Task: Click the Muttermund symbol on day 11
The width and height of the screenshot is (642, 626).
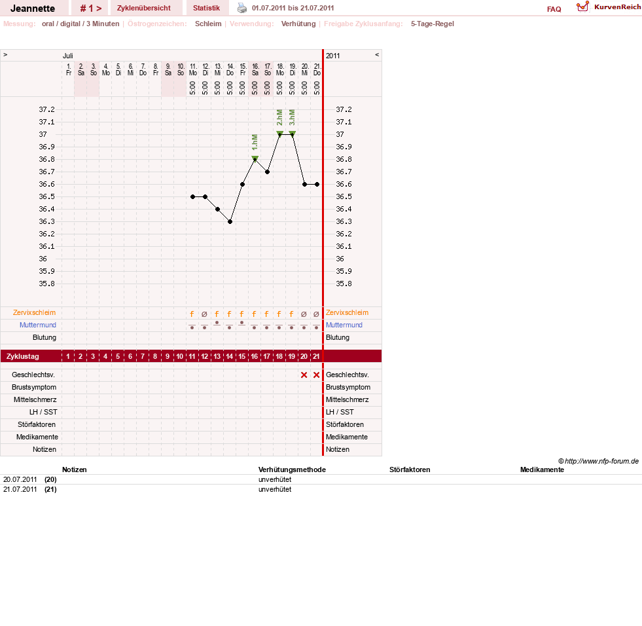Action: click(x=192, y=327)
